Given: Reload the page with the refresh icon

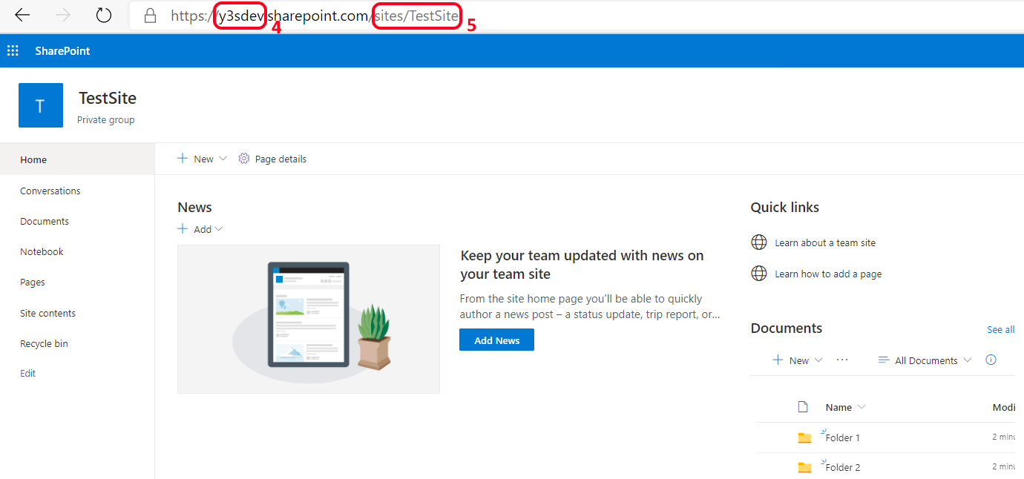Looking at the screenshot, I should (x=104, y=16).
